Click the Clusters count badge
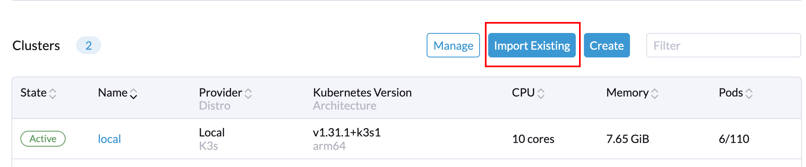The width and height of the screenshot is (806, 167). coord(88,46)
